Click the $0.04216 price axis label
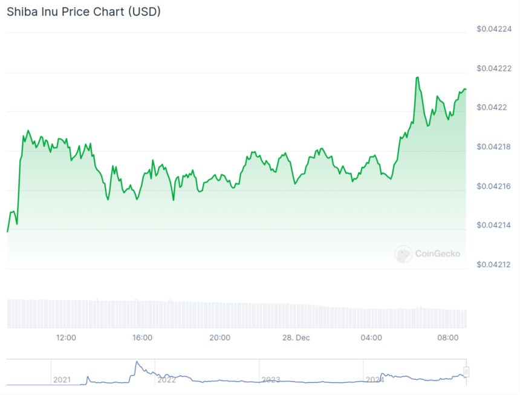The height and width of the screenshot is (395, 520). pyautogui.click(x=494, y=186)
